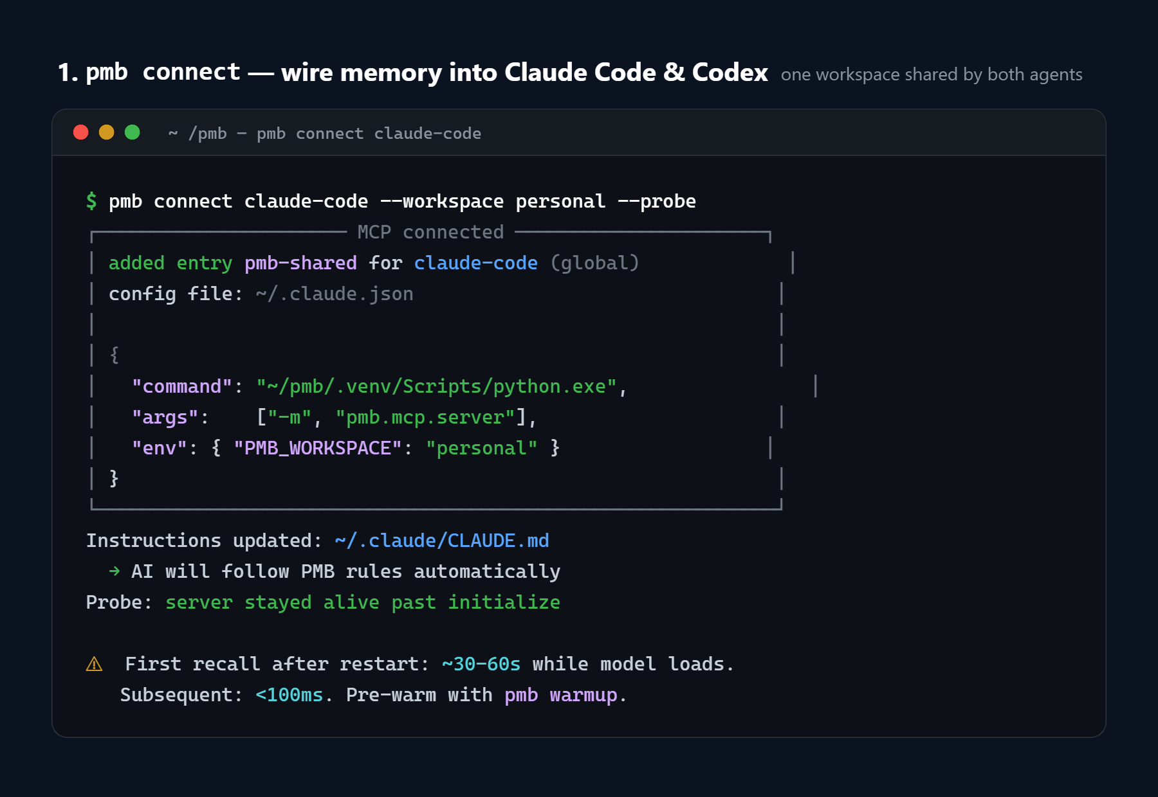Click 'server stayed alive past initialize' probe result
The height and width of the screenshot is (797, 1158).
click(x=363, y=602)
